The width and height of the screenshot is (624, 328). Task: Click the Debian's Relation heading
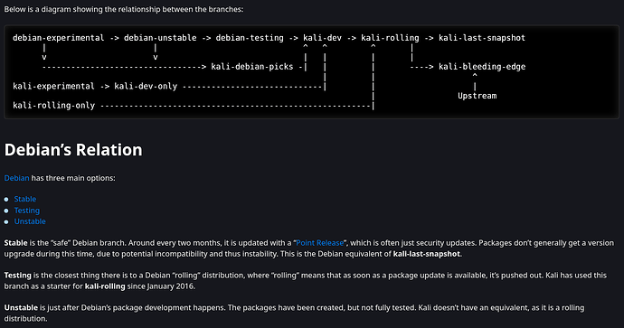point(73,150)
